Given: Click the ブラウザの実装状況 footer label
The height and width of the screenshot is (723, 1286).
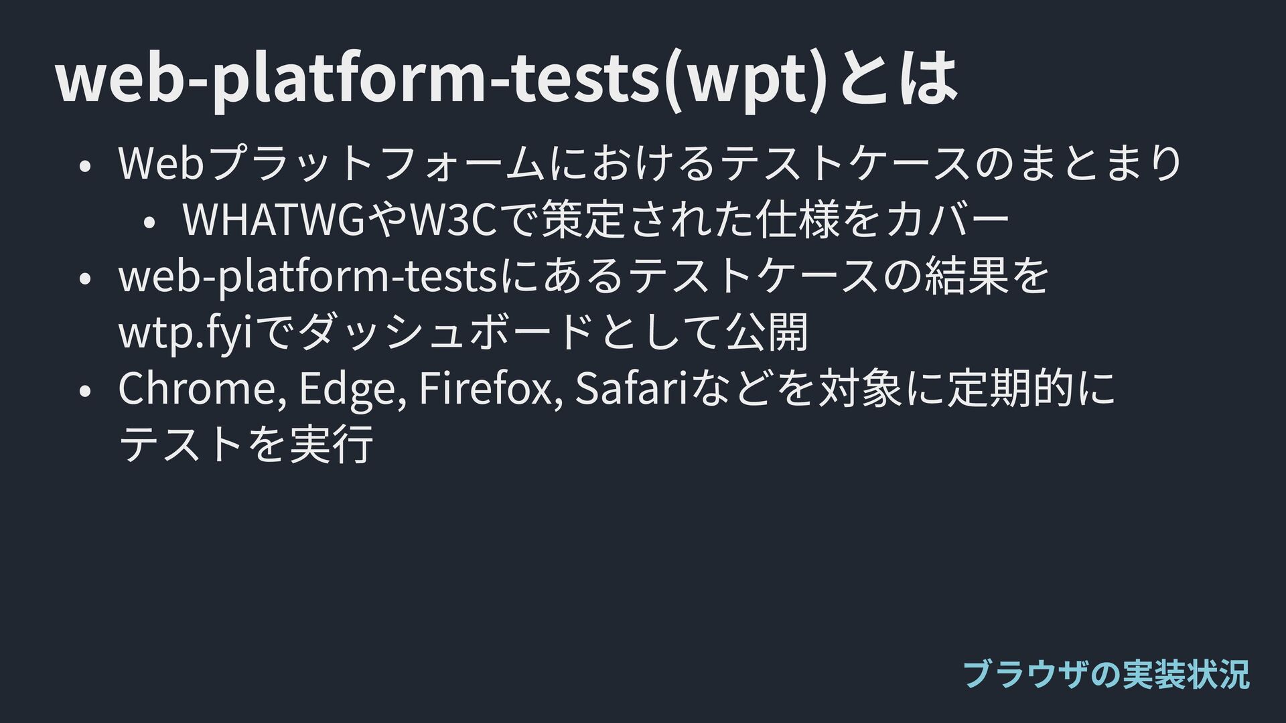Looking at the screenshot, I should tap(1105, 674).
